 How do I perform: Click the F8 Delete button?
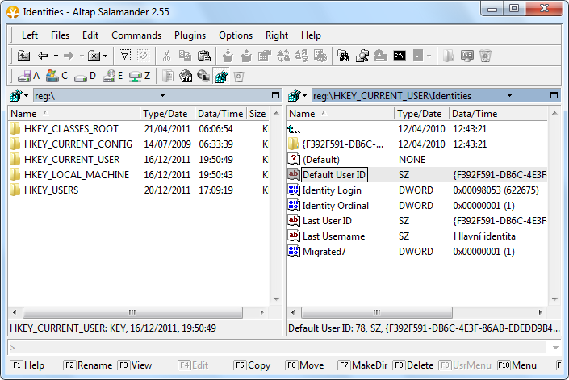click(x=413, y=365)
